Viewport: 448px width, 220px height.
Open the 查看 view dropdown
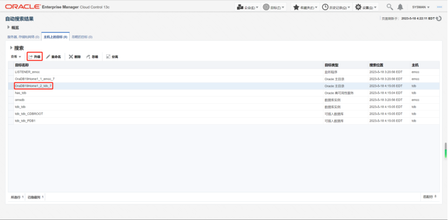(16, 56)
